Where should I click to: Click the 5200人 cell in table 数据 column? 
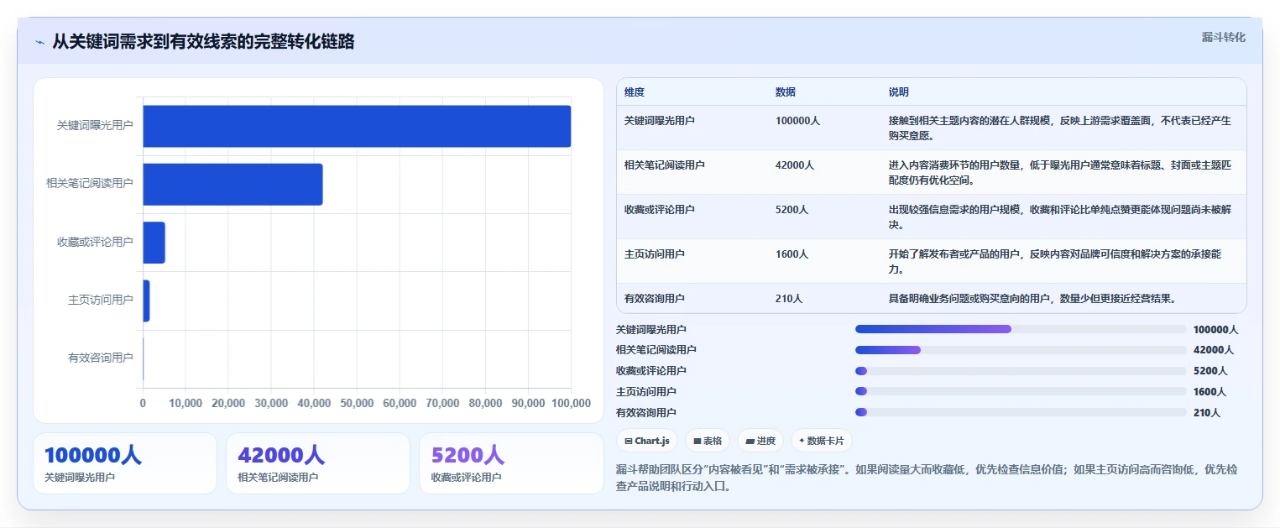pos(792,210)
